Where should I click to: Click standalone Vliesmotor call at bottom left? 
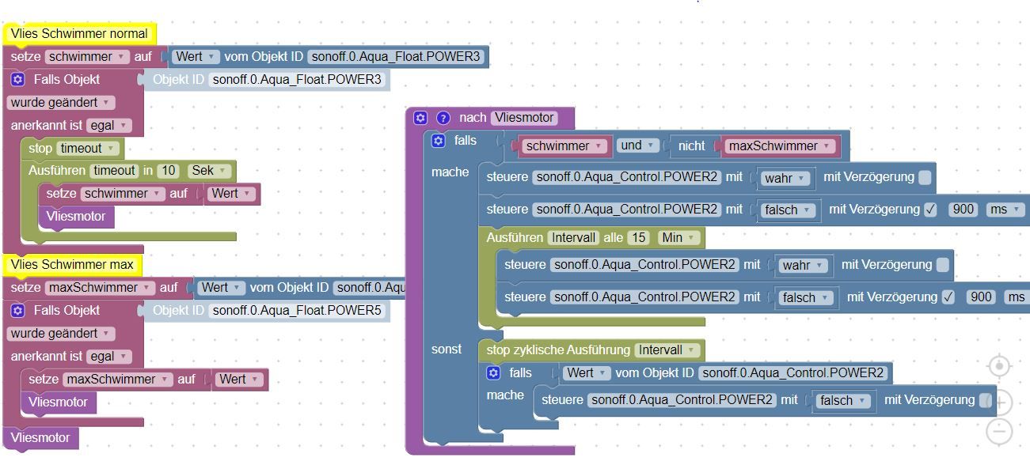coord(40,438)
